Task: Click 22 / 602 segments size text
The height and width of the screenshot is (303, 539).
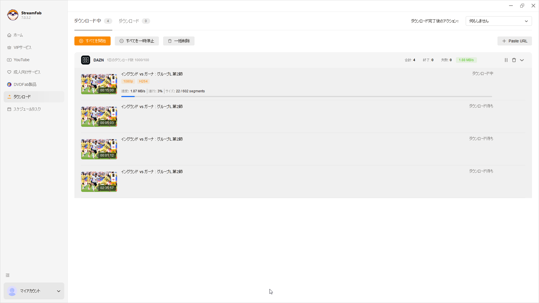Action: pyautogui.click(x=190, y=91)
